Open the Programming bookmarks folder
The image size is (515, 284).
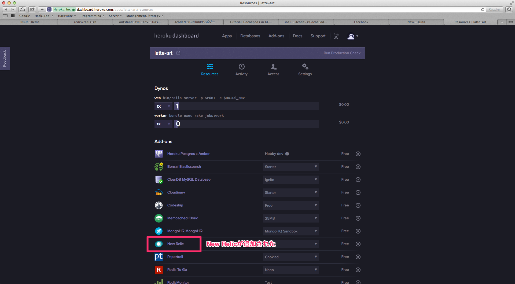click(92, 16)
